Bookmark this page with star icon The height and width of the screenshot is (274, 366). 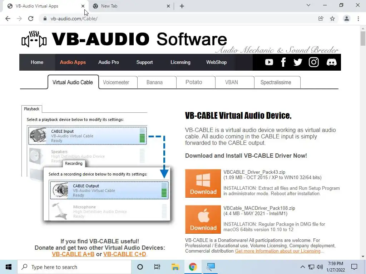click(332, 19)
